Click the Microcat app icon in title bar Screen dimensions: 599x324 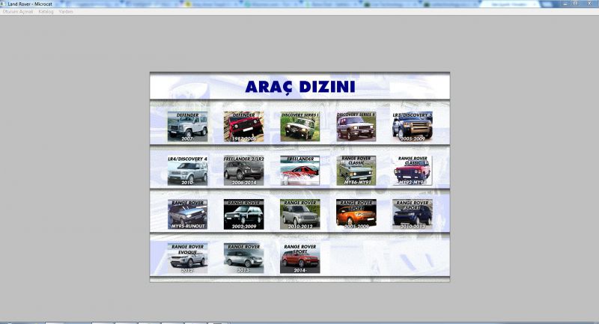click(3, 4)
